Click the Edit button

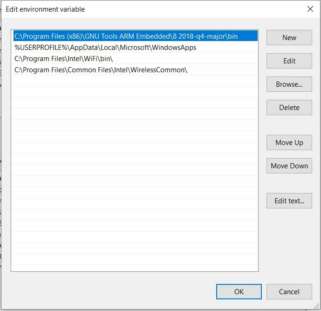pos(289,61)
